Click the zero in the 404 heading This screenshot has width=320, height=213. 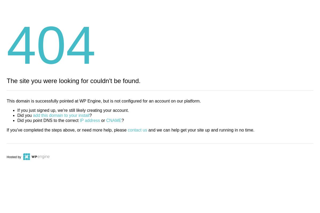[x=51, y=45]
